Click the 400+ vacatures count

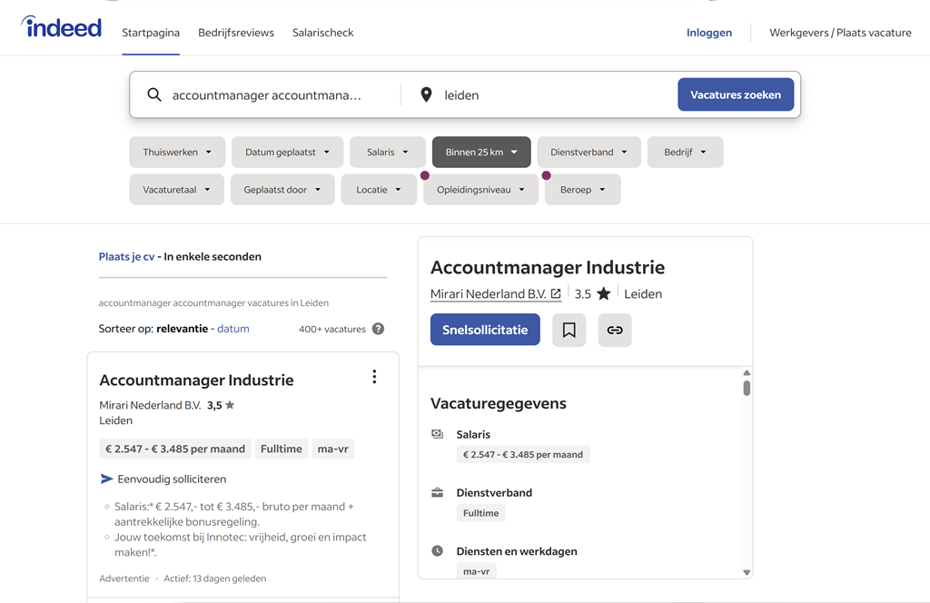coord(332,329)
